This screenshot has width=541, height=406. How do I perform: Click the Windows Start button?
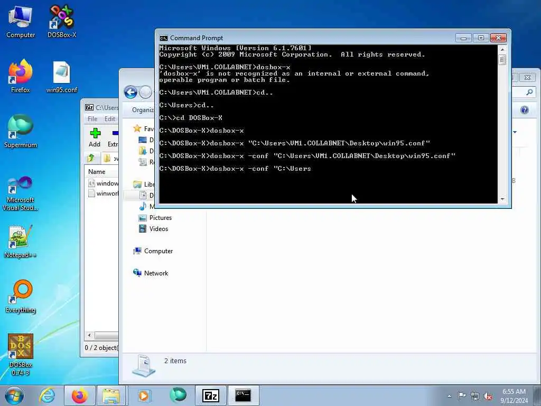coord(14,395)
